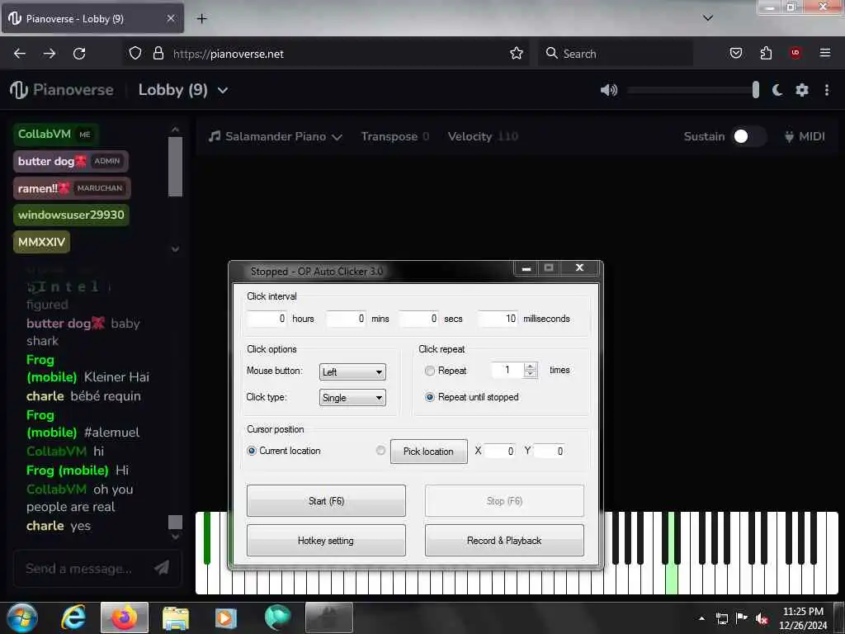List all tabs chevron in Firefox

[x=707, y=18]
